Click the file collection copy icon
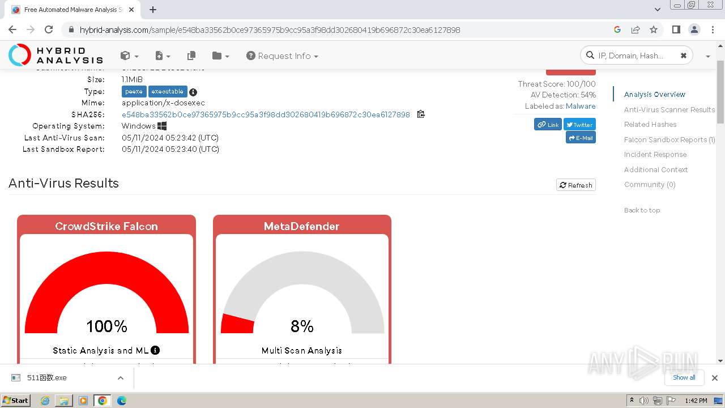Viewport: 725px width, 408px height. point(191,56)
